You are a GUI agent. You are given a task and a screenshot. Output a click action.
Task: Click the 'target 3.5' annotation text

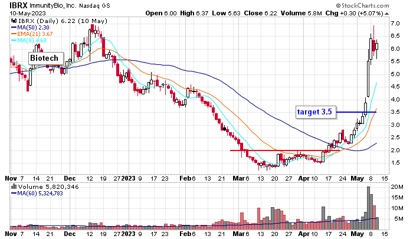tap(314, 111)
